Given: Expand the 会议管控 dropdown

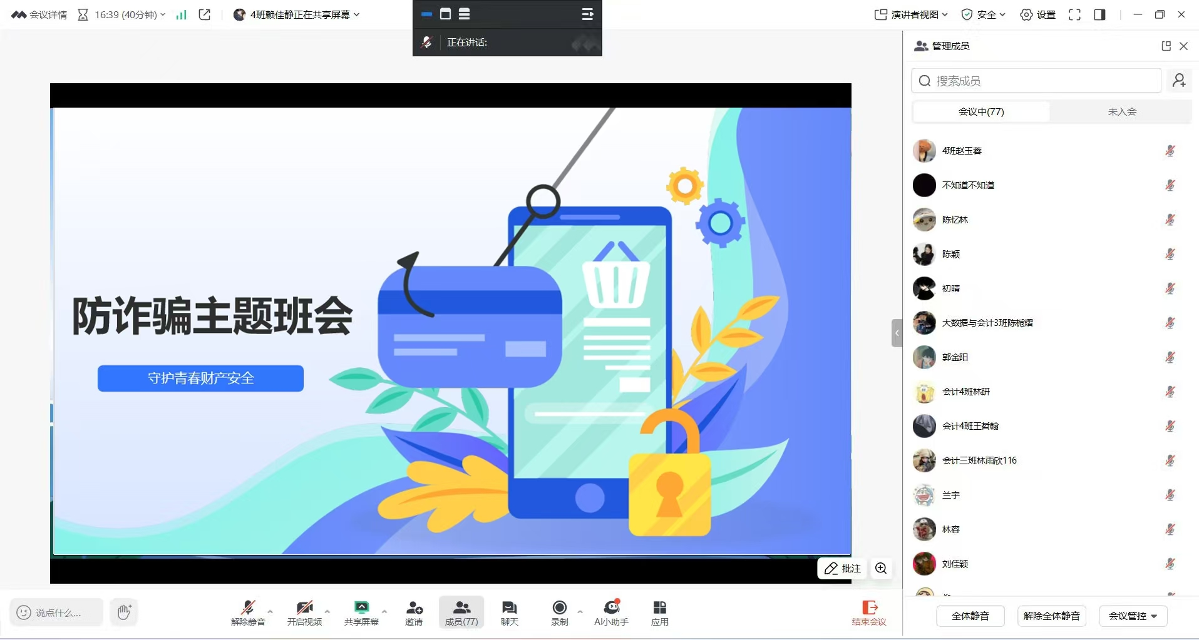Looking at the screenshot, I should pos(1132,616).
